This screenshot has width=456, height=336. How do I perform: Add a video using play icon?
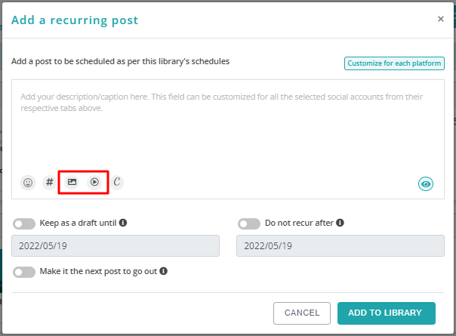pos(94,182)
